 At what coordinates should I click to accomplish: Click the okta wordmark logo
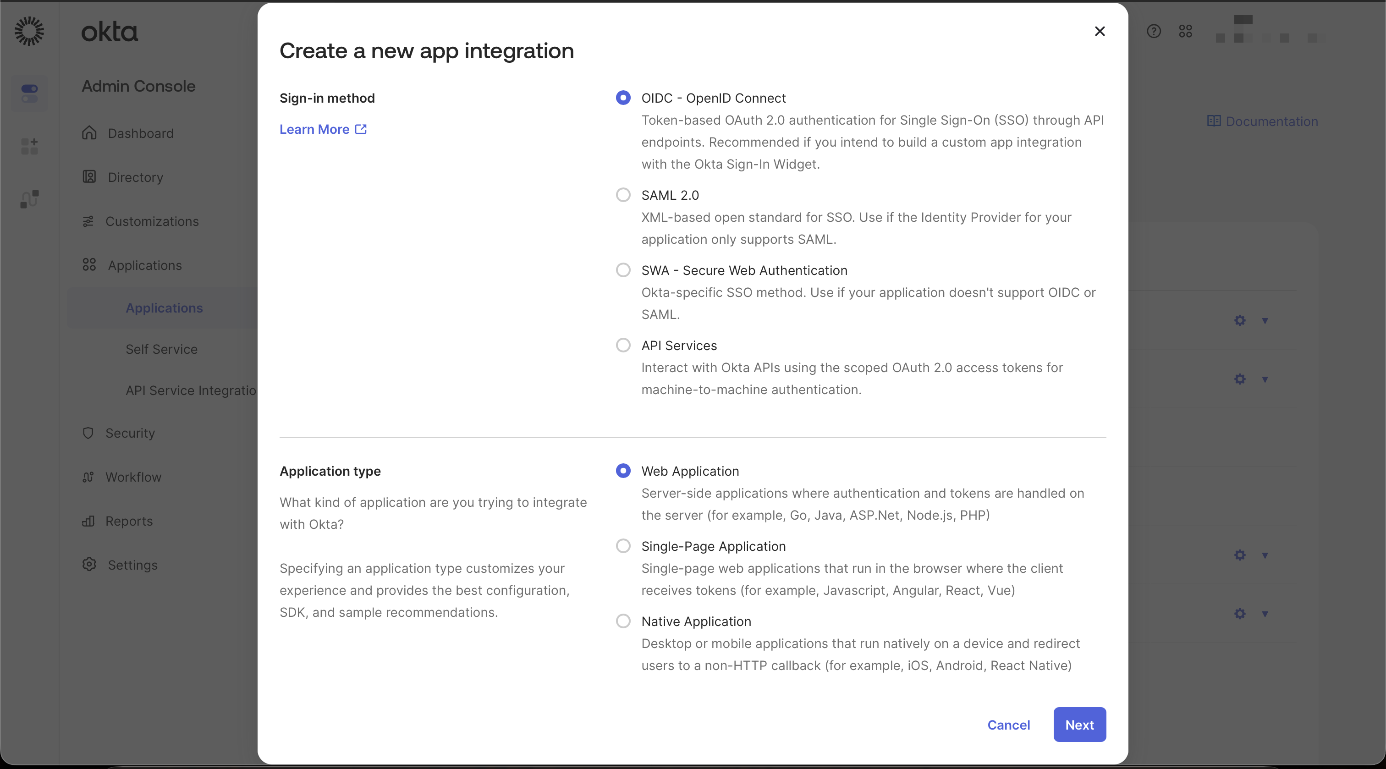pyautogui.click(x=109, y=32)
